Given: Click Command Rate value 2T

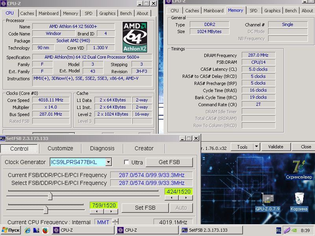Looking at the screenshot, I should [x=258, y=104].
